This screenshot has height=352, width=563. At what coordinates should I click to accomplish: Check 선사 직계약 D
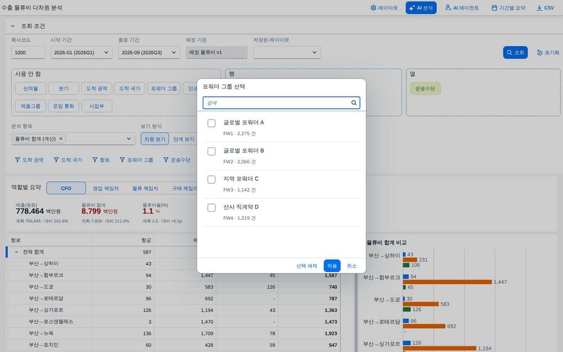pyautogui.click(x=212, y=208)
